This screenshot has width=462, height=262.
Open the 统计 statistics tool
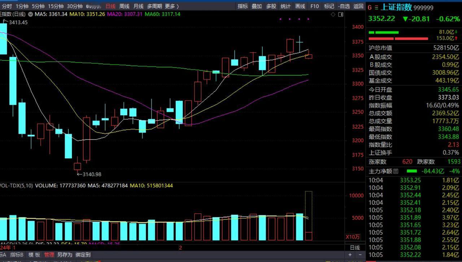pos(286,6)
